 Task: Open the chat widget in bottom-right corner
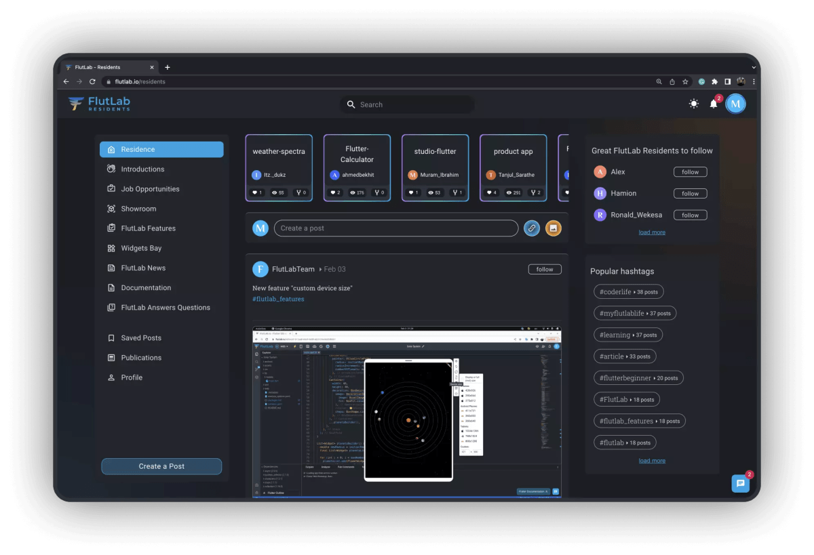click(x=740, y=483)
